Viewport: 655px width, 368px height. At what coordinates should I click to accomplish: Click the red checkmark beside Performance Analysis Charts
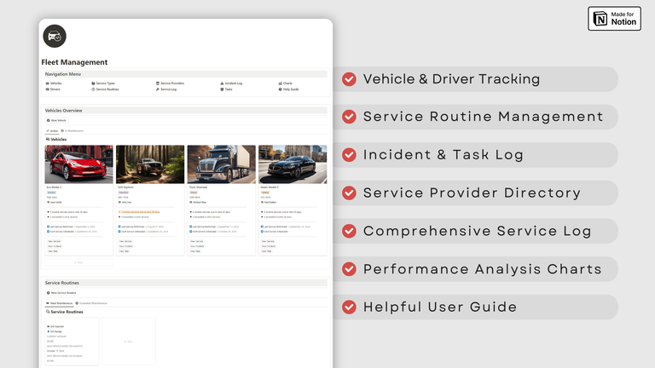(x=349, y=269)
